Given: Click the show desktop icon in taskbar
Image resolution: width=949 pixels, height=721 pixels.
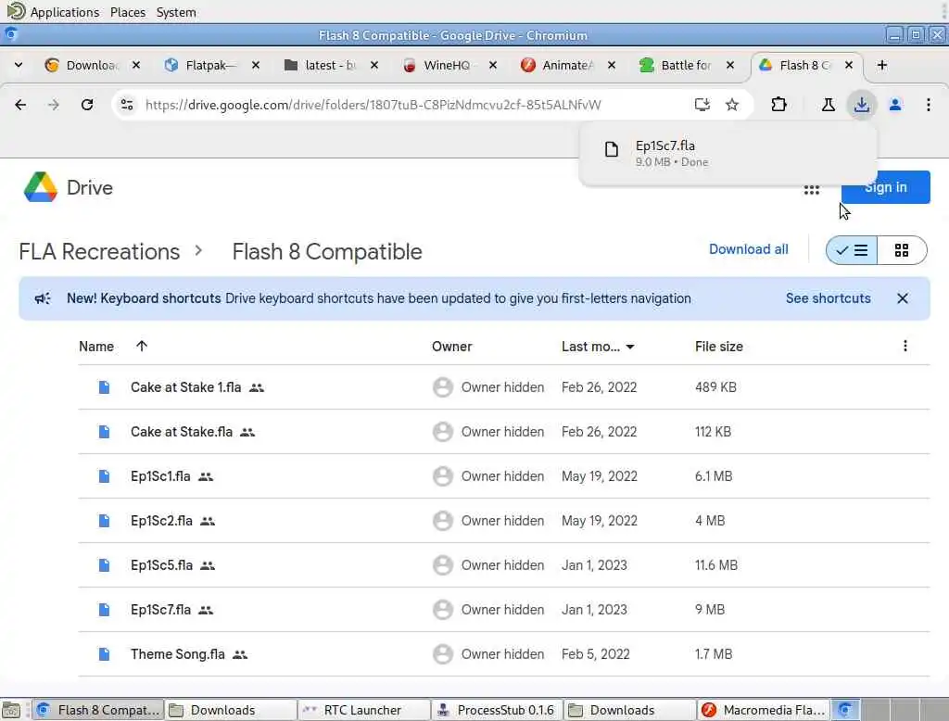Looking at the screenshot, I should 11,710.
